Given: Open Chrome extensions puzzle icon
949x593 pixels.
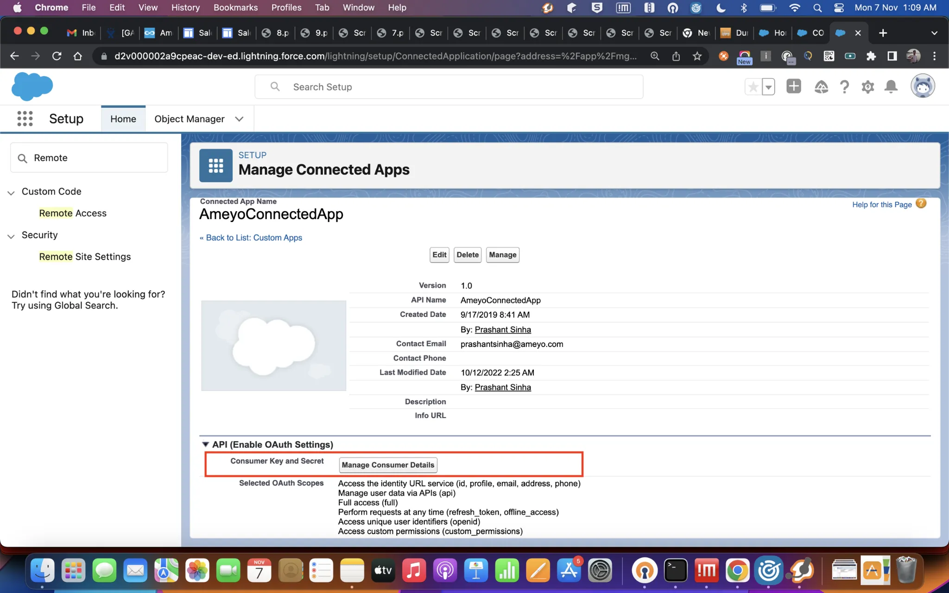Looking at the screenshot, I should [871, 56].
